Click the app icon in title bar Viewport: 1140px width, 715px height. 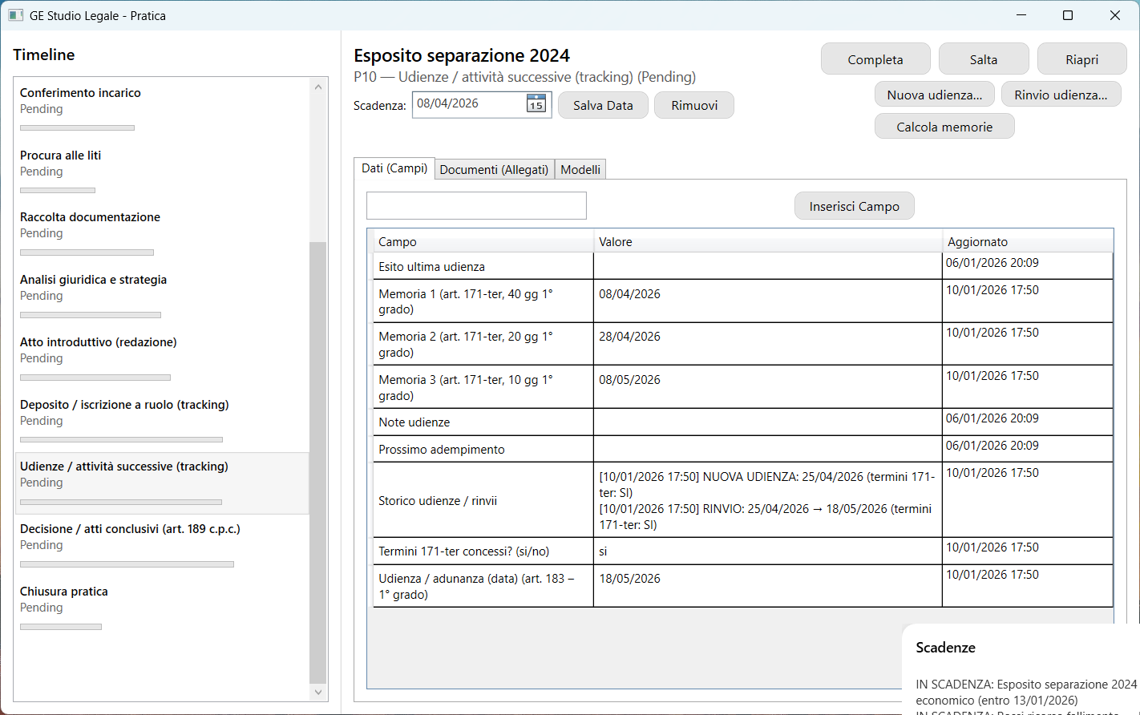[15, 15]
